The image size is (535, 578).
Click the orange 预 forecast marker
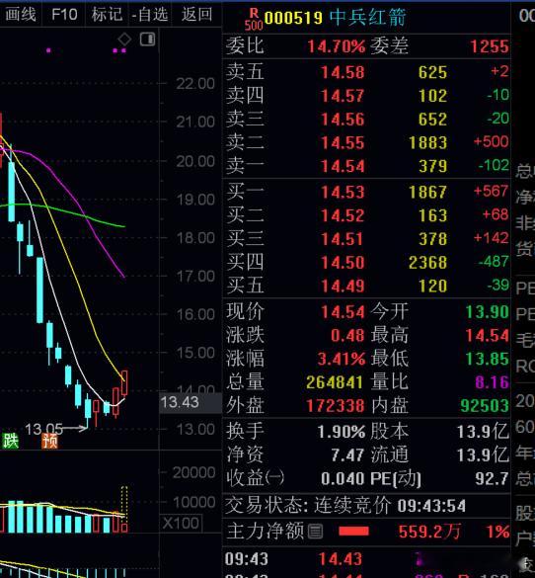coord(49,441)
